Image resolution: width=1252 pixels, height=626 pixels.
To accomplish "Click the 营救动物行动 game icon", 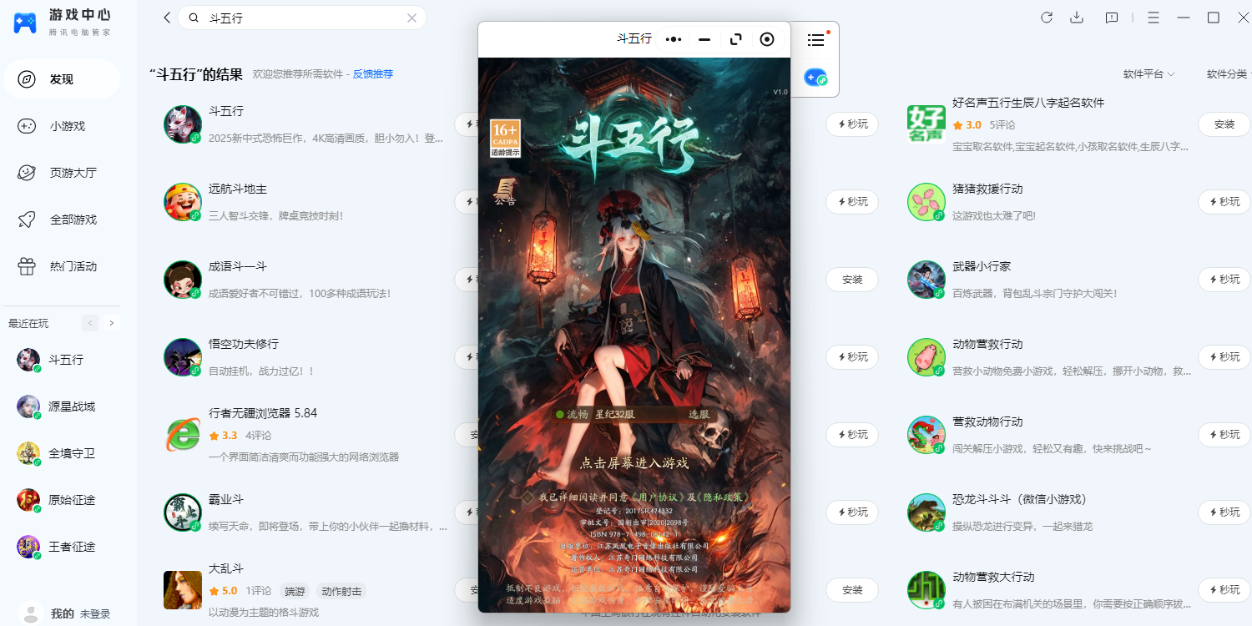I will 926,435.
